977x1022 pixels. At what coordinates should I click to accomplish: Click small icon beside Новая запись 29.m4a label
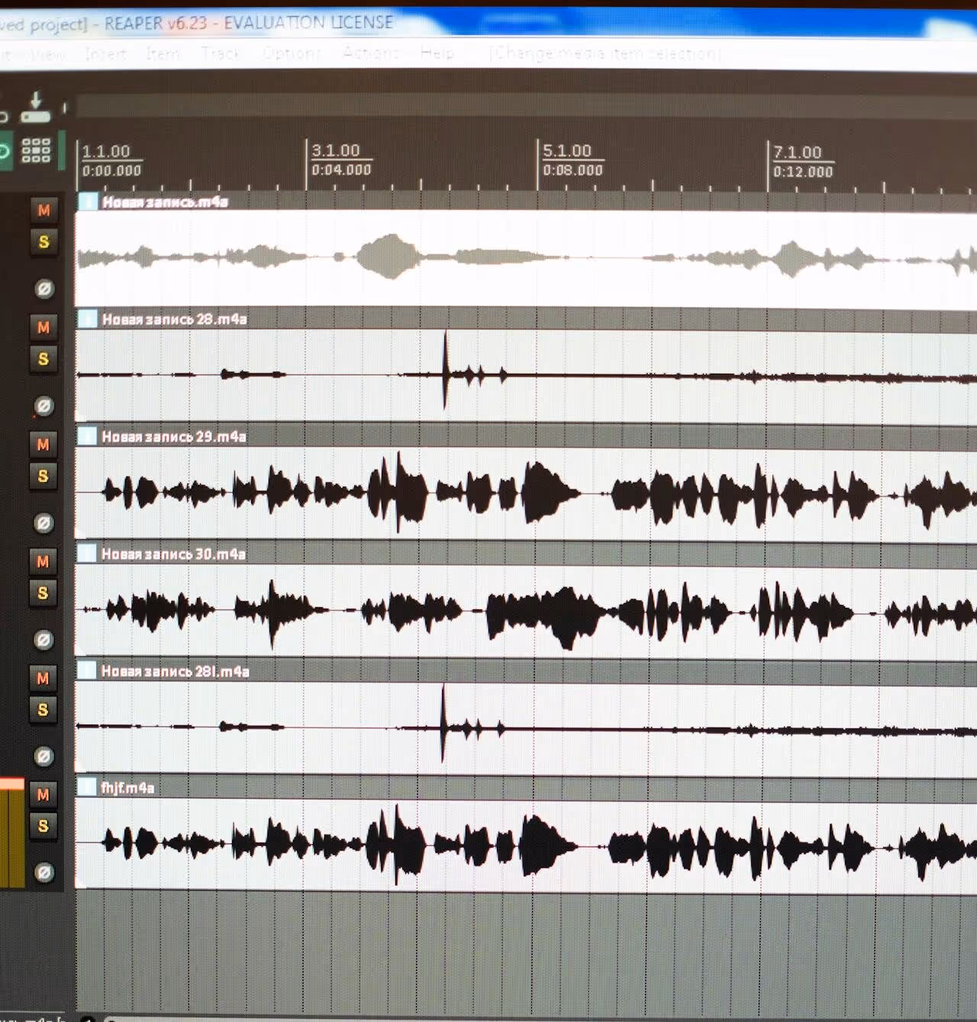coord(88,436)
